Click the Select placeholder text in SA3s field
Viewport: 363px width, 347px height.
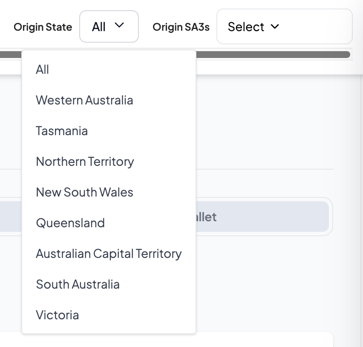point(246,27)
